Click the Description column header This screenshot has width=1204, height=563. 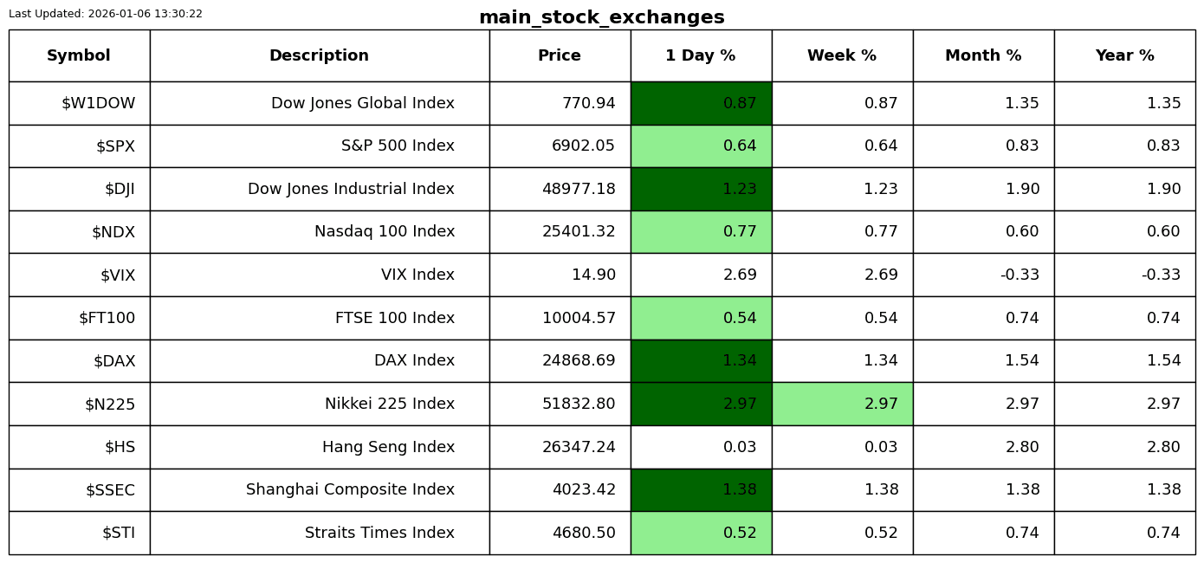coord(319,56)
